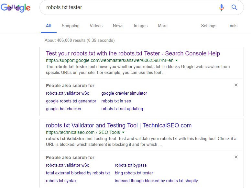Screen dimensions: 251x188
Task: Search for bing robots.txt tester
Action: 134,173
